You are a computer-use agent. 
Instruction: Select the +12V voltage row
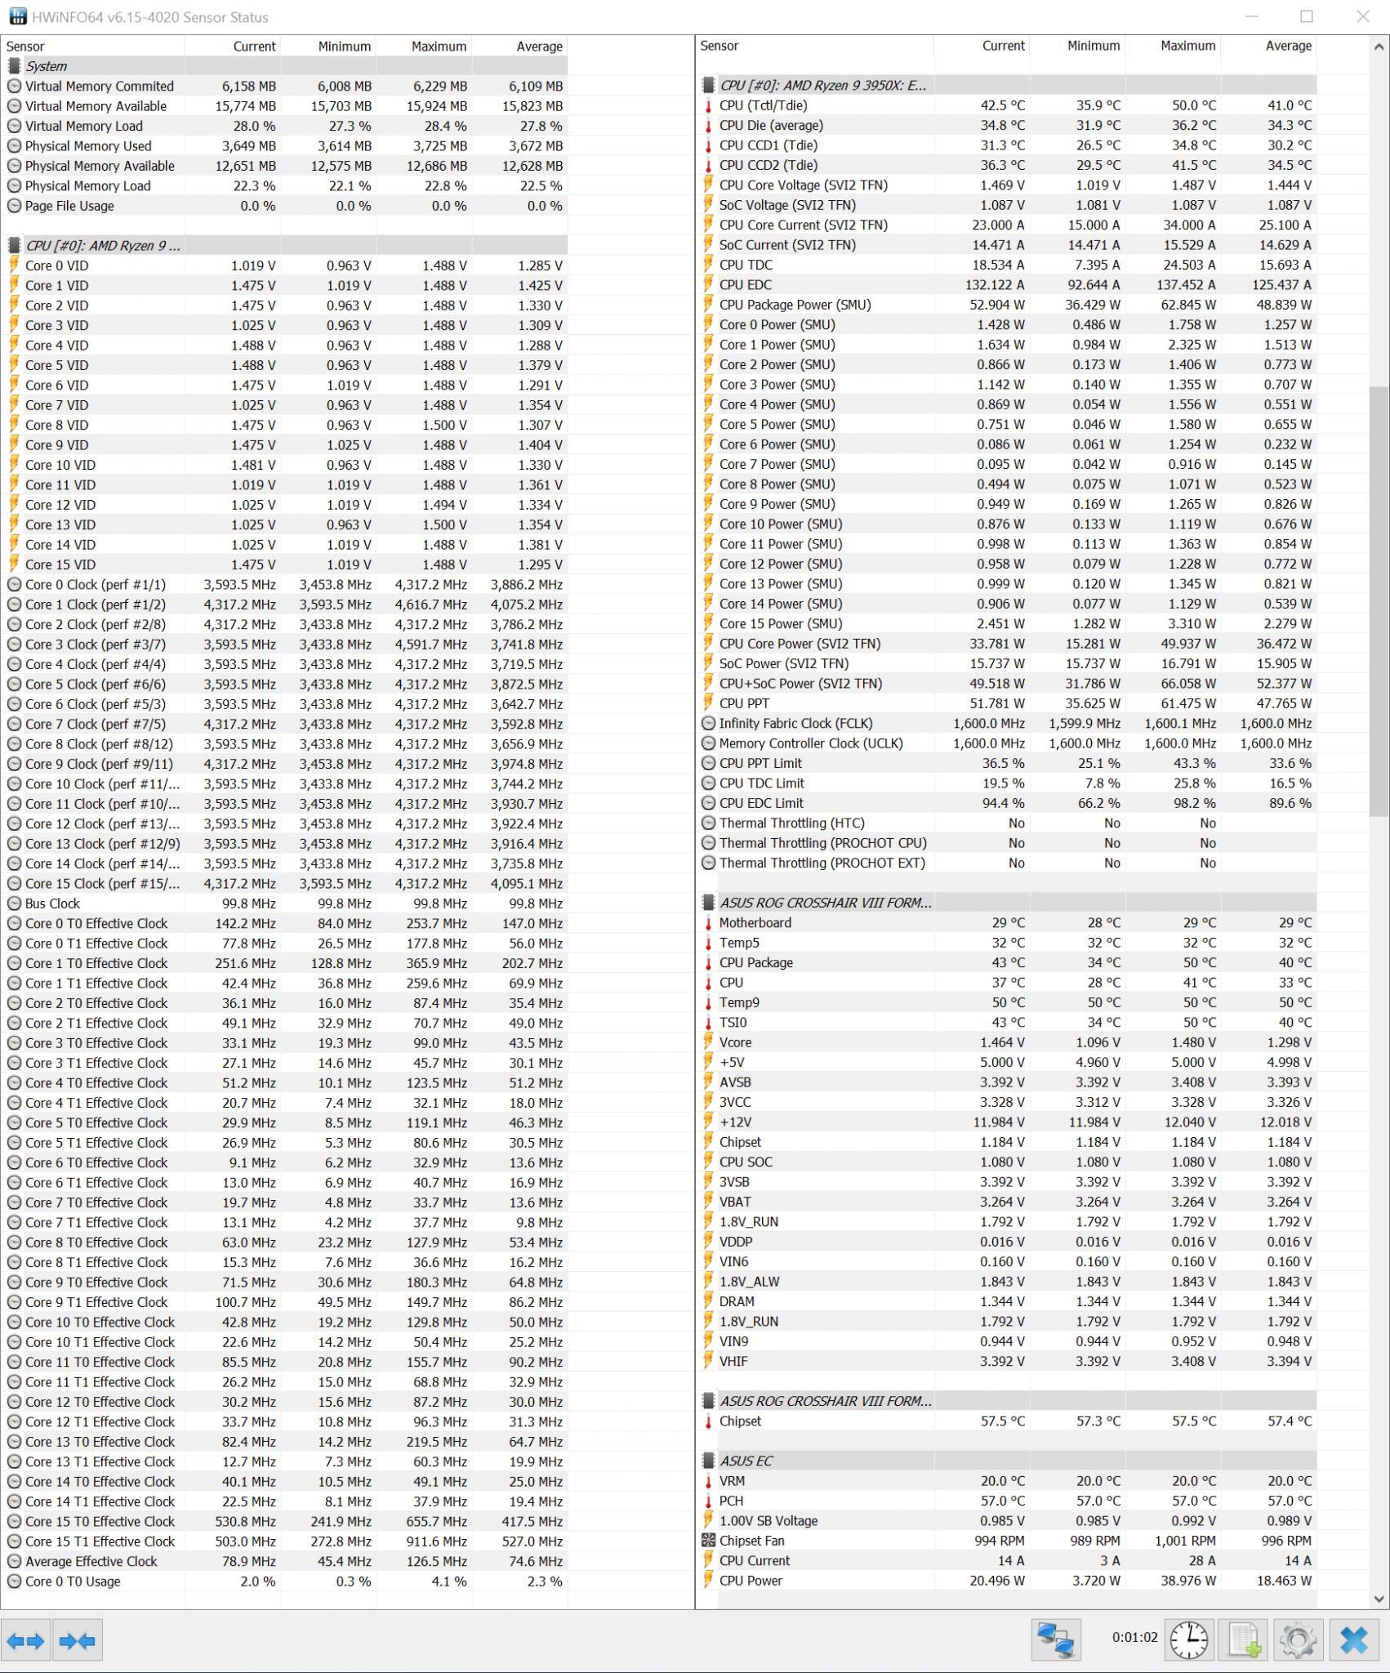1007,1122
